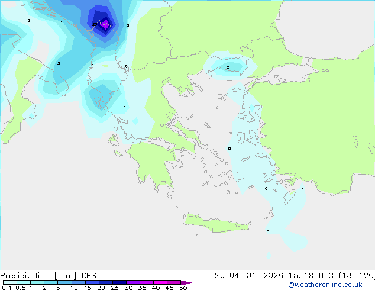Select the 40–45 mm bright magenta swatch
The width and height of the screenshot is (375, 290).
(160, 282)
